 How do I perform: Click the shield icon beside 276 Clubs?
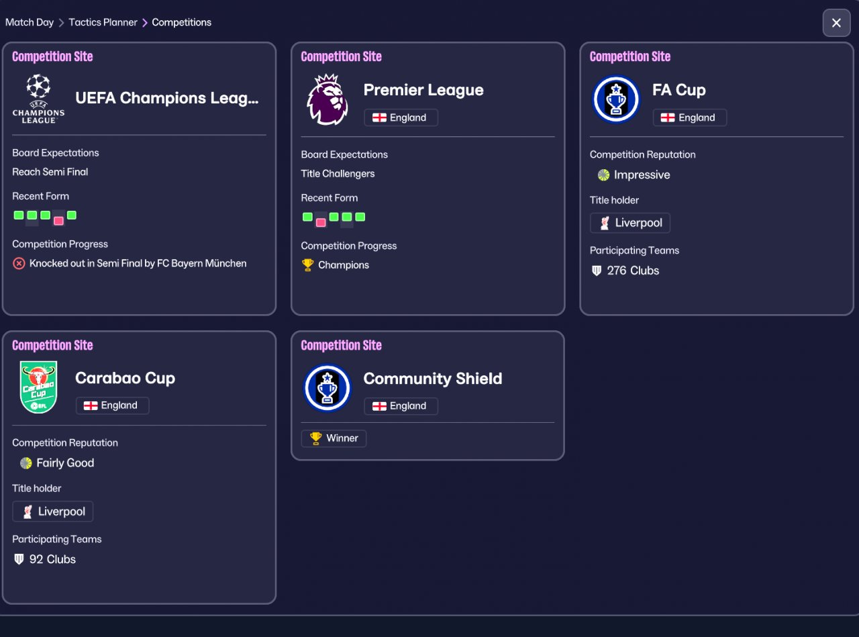coord(597,271)
